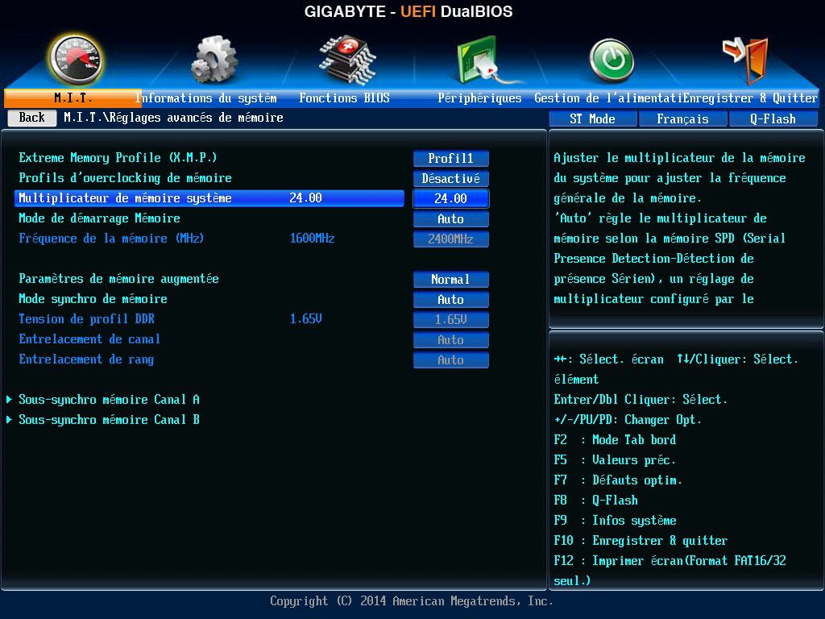The width and height of the screenshot is (825, 619).
Task: Switch to Informations du système tab
Action: click(205, 98)
